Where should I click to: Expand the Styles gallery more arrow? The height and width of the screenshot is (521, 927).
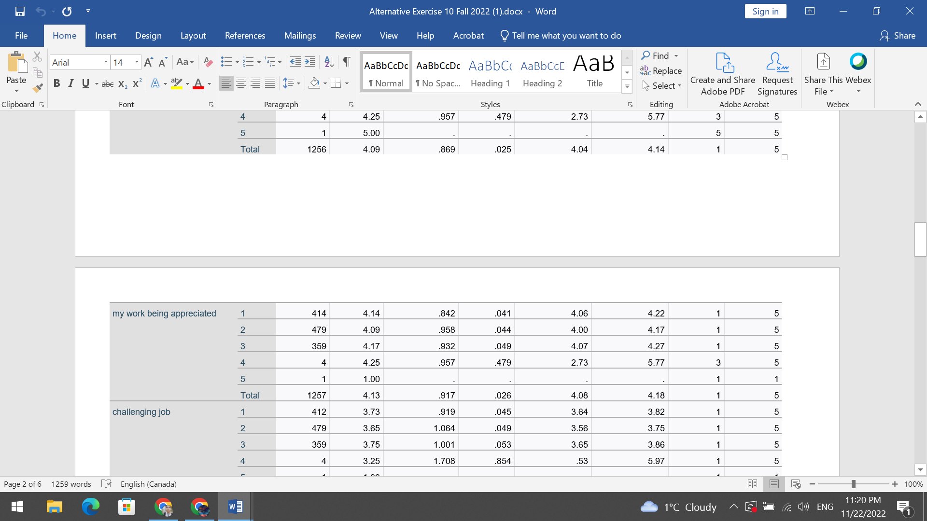627,87
